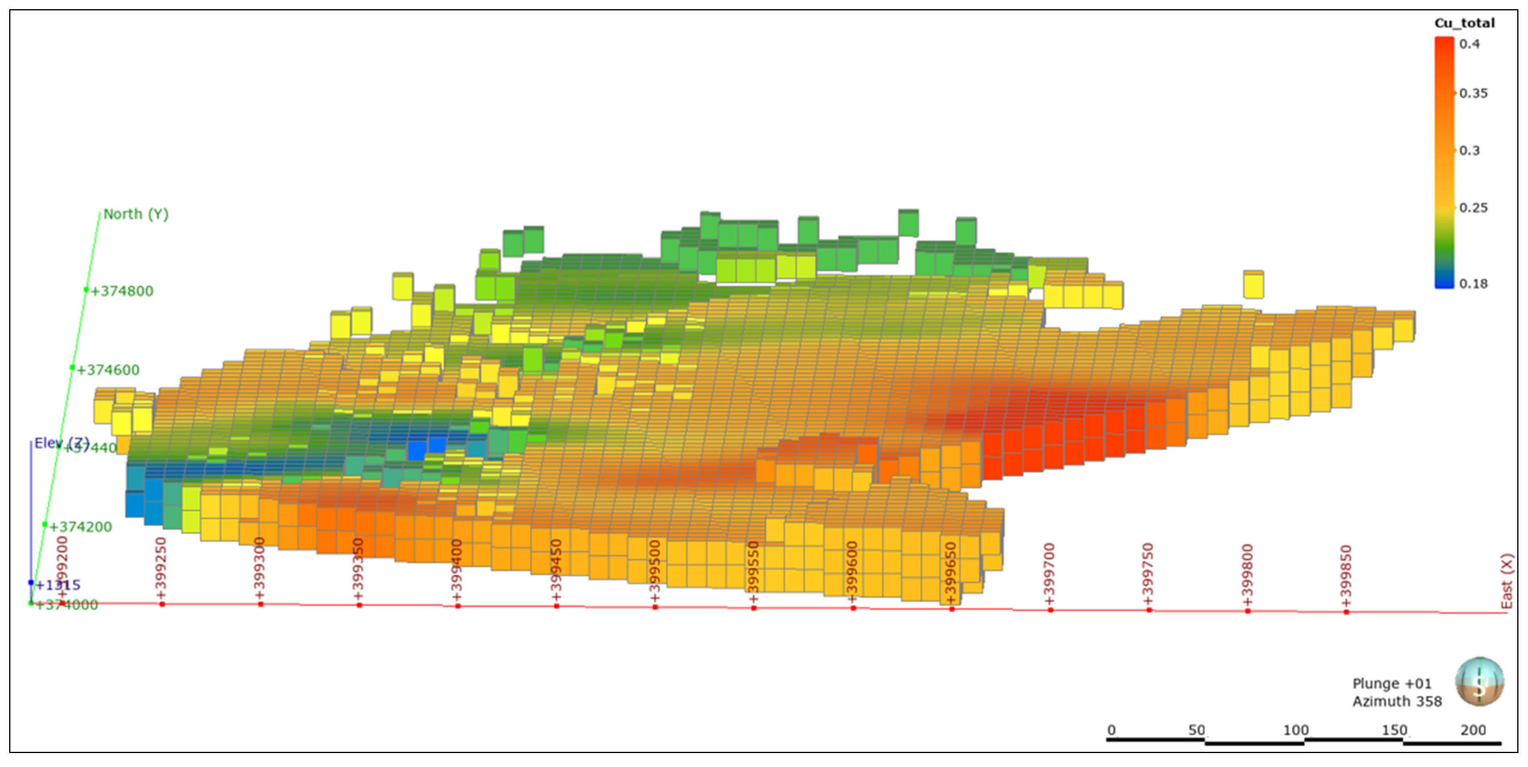The image size is (1528, 767).
Task: Click the compass orientation globe icon
Action: pos(1479,682)
